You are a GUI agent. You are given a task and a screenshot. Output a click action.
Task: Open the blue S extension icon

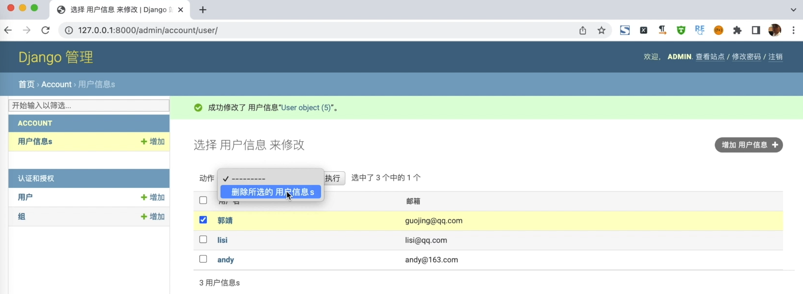click(625, 30)
